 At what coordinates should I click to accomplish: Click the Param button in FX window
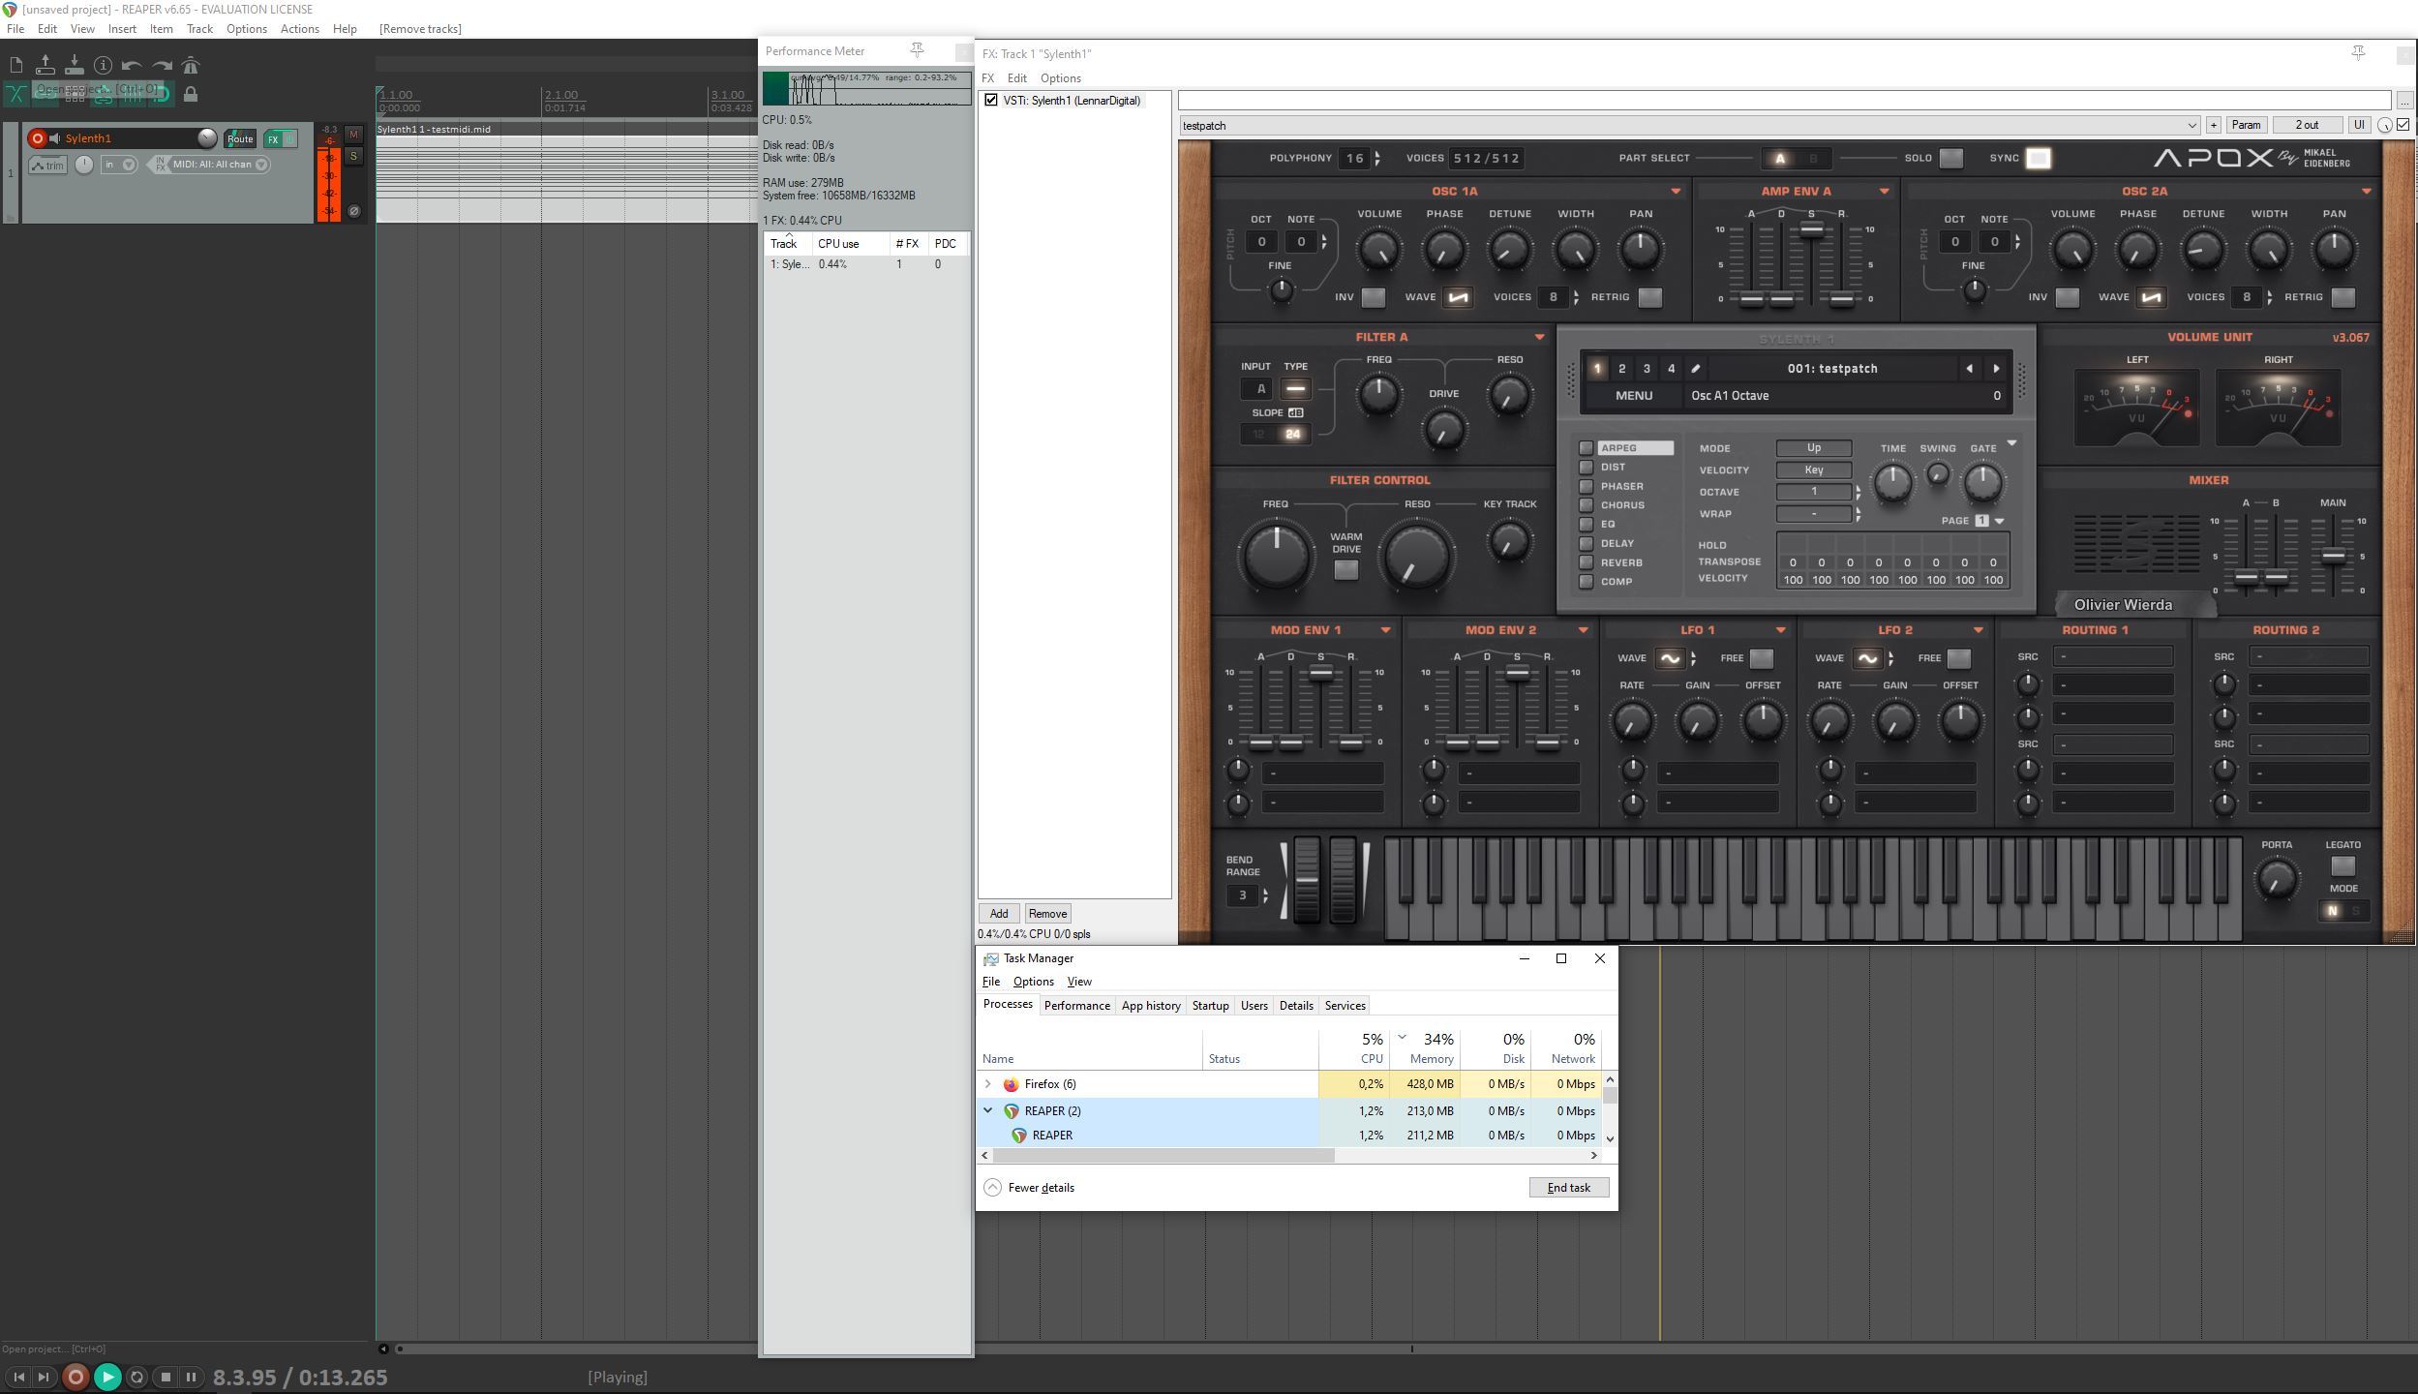click(2246, 125)
